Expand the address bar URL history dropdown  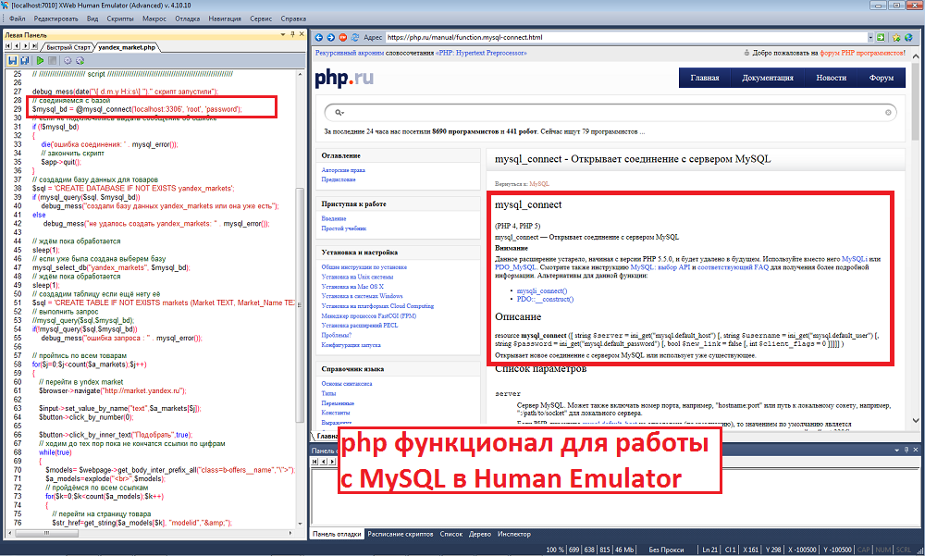[x=870, y=37]
